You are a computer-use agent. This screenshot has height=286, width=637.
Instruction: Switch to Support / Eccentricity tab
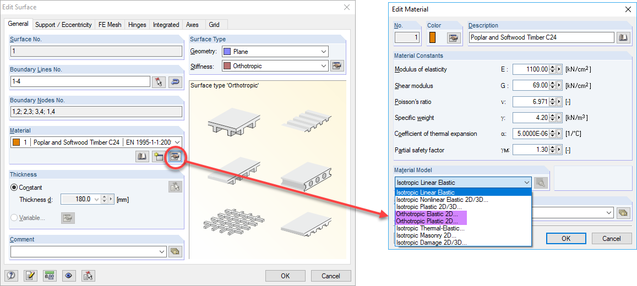(x=63, y=25)
